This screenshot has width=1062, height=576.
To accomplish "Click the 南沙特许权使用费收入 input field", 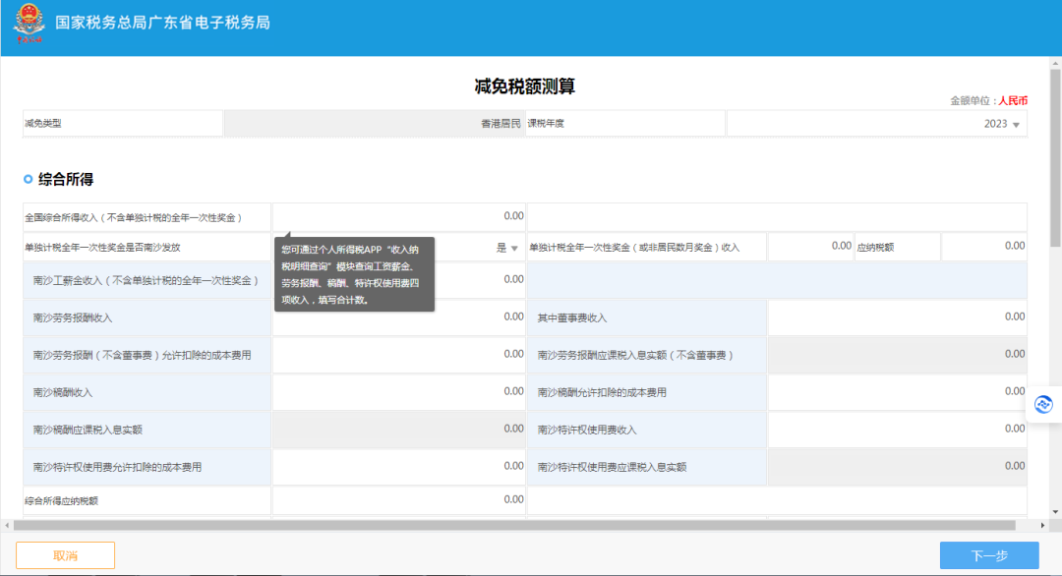I will 898,430.
